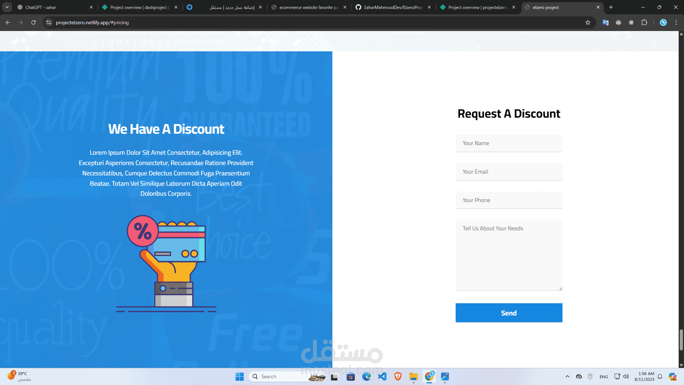Expand the tab search dropdown arrow
684x385 pixels.
click(7, 7)
